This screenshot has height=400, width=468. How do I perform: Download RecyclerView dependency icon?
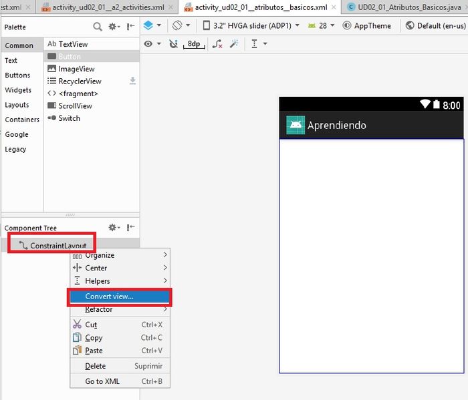pyautogui.click(x=133, y=81)
